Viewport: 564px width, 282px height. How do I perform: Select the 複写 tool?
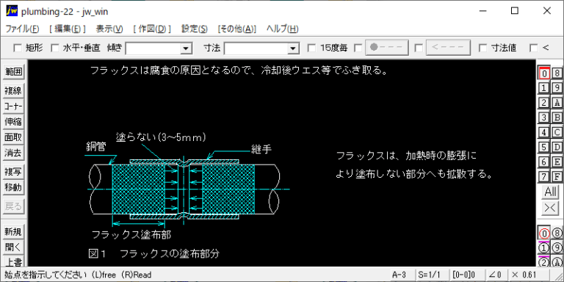pos(13,172)
